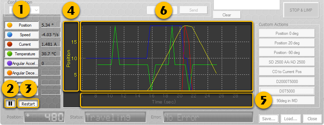
Task: Run the Position 0 deg action
Action: click(287, 33)
